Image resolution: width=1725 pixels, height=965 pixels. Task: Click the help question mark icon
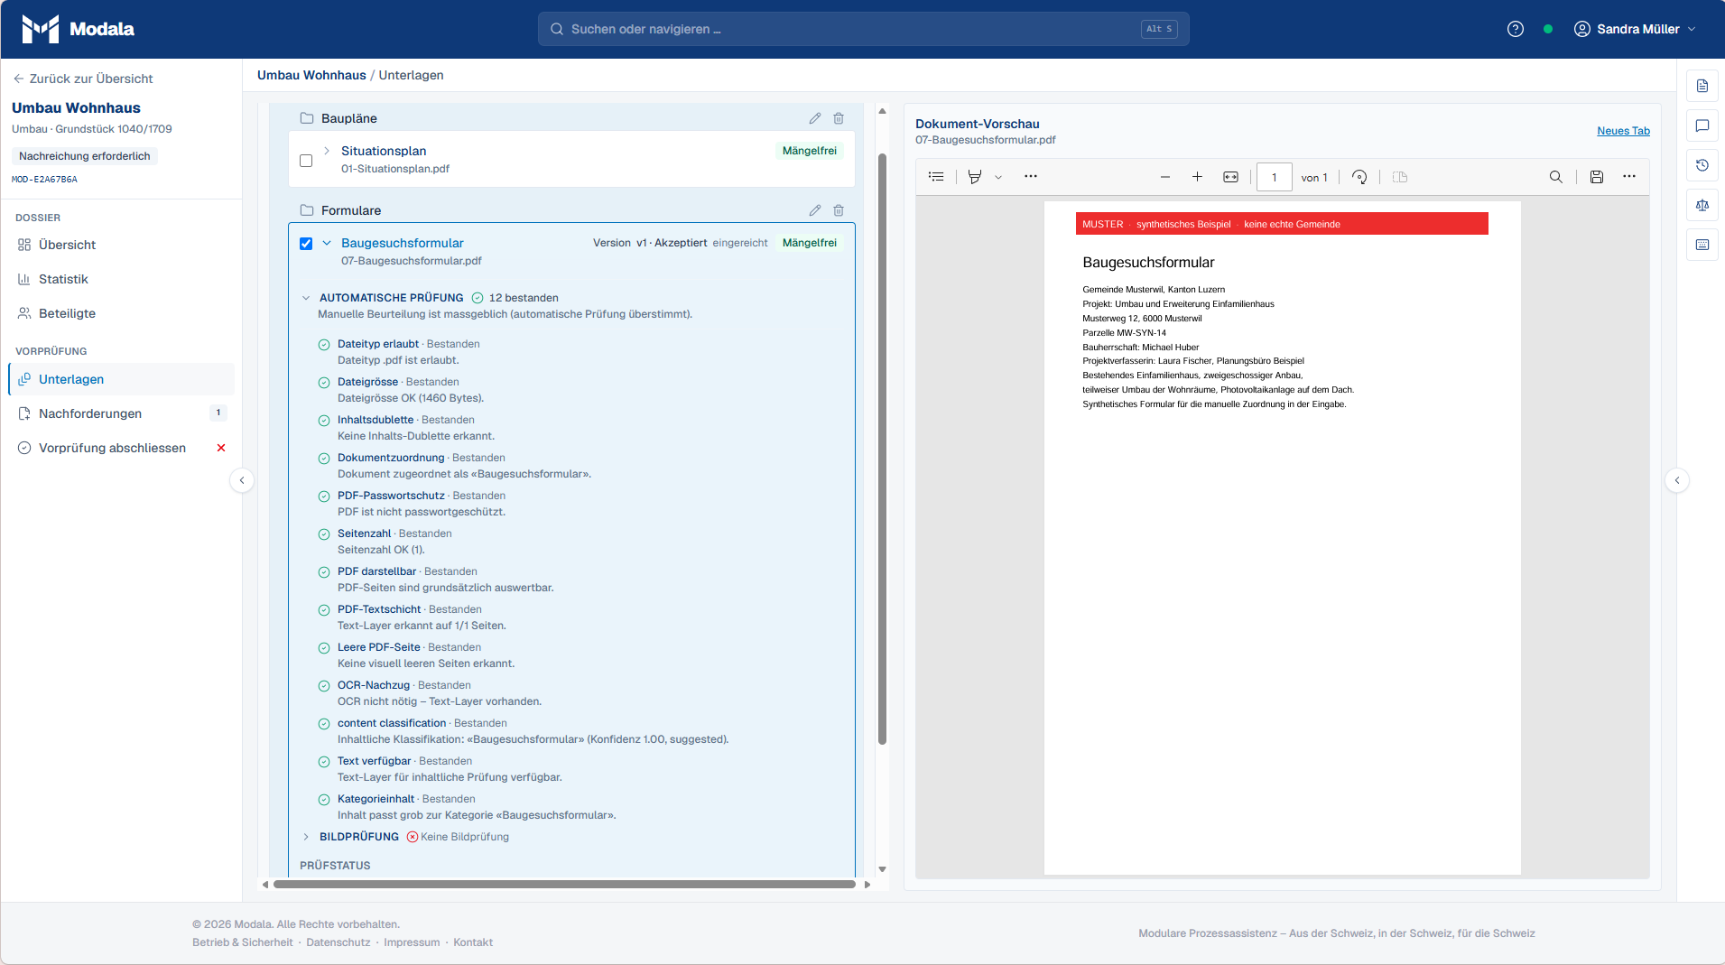pos(1516,29)
